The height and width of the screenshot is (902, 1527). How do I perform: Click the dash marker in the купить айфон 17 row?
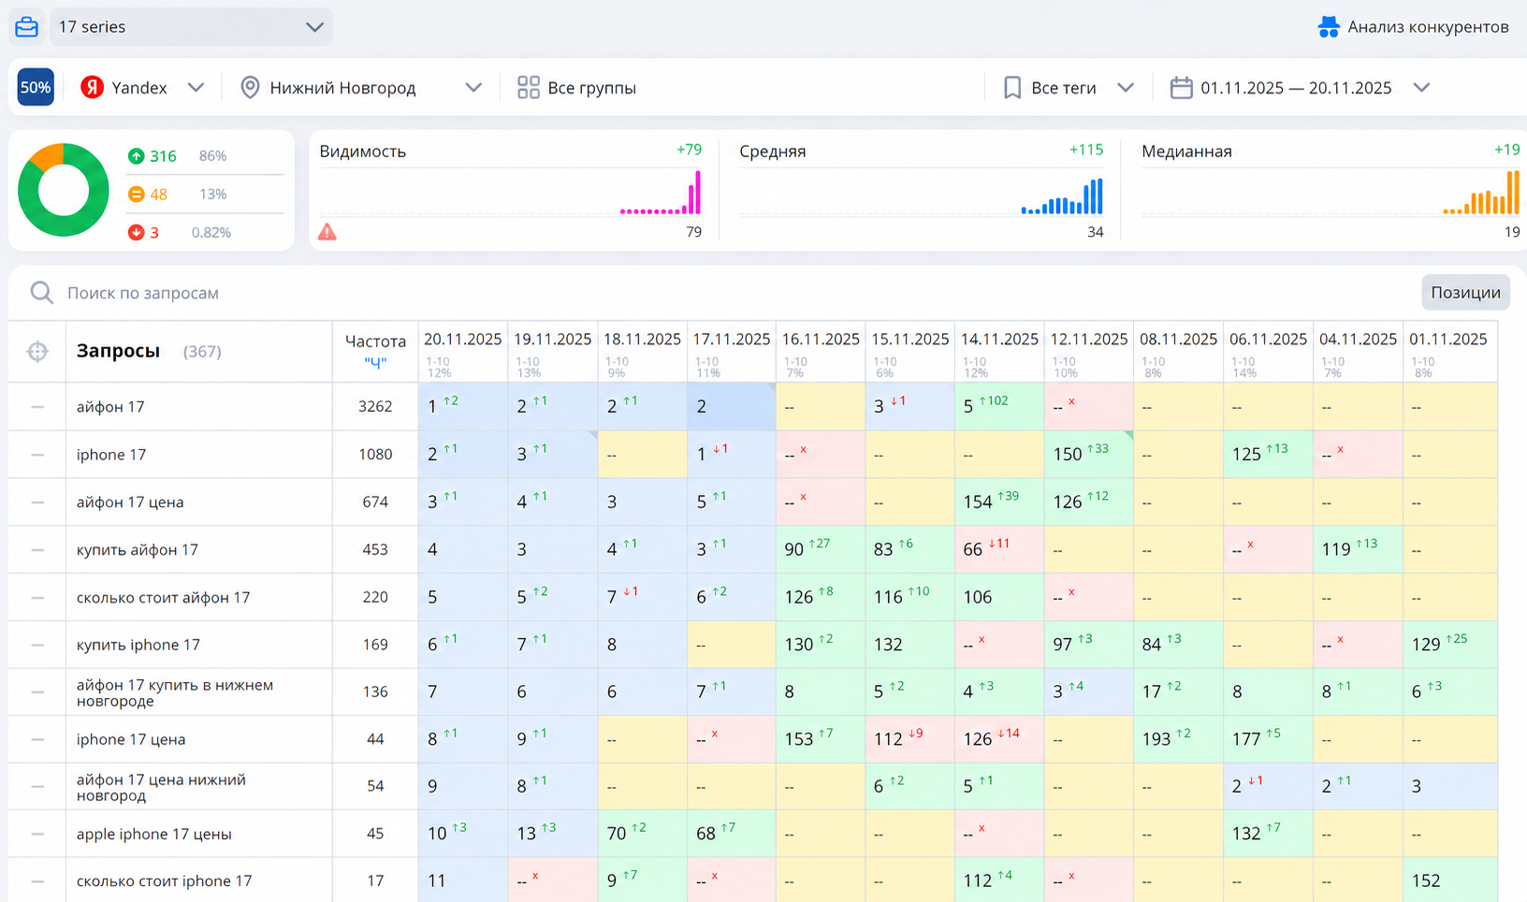click(x=37, y=550)
